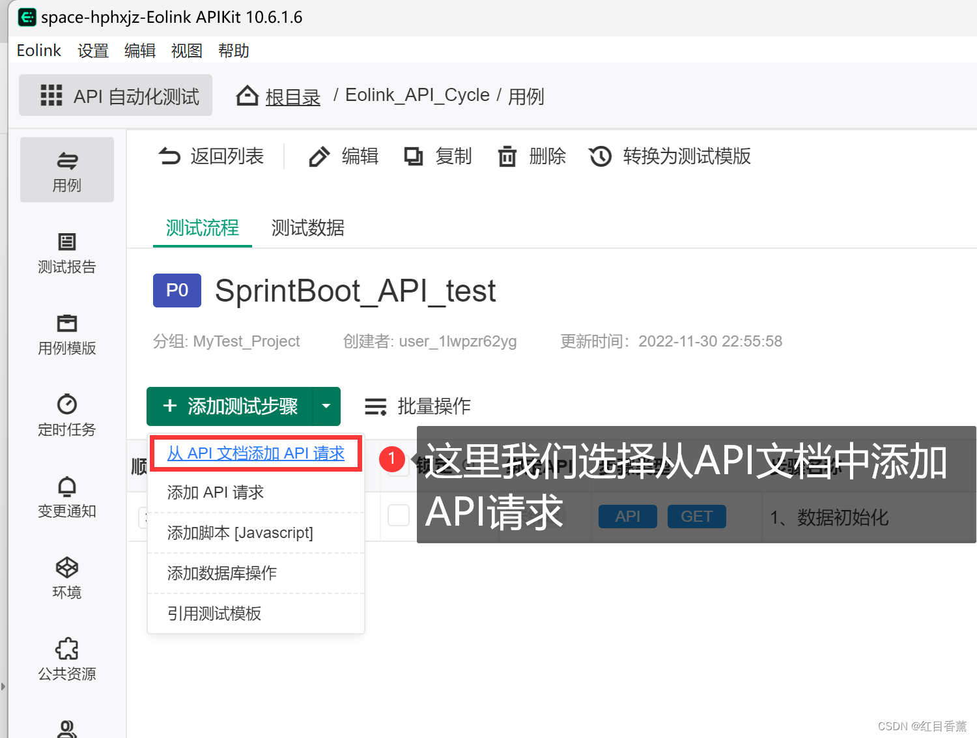This screenshot has width=977, height=738.
Task: Switch to the 测试数据 tab
Action: pyautogui.click(x=308, y=228)
